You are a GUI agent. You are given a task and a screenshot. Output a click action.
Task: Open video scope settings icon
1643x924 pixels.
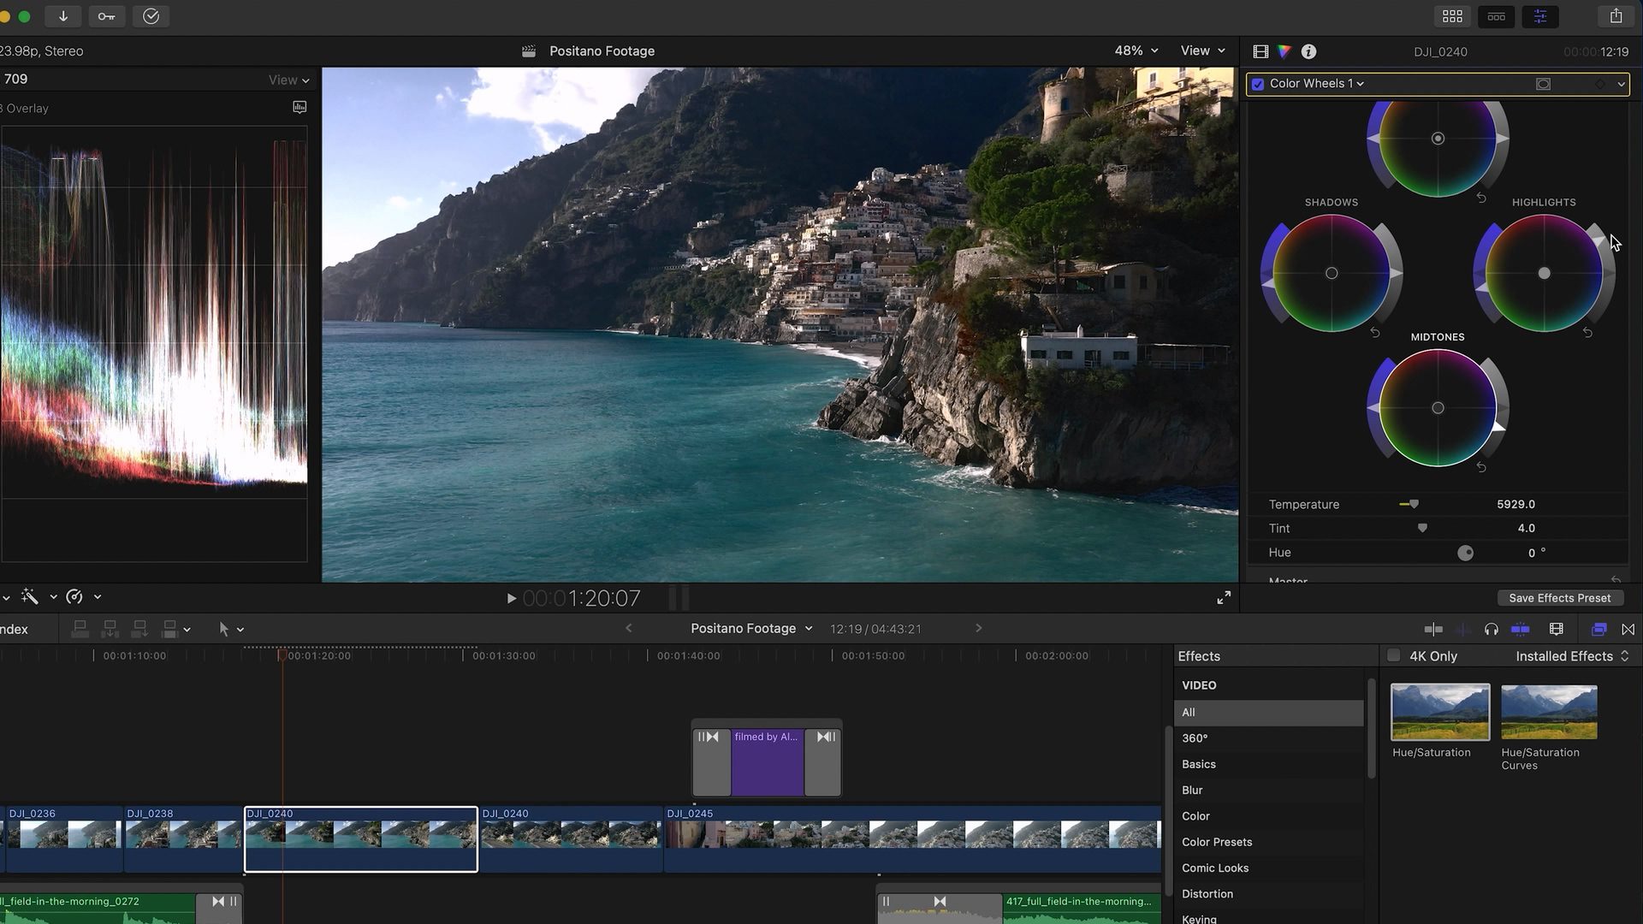[300, 107]
